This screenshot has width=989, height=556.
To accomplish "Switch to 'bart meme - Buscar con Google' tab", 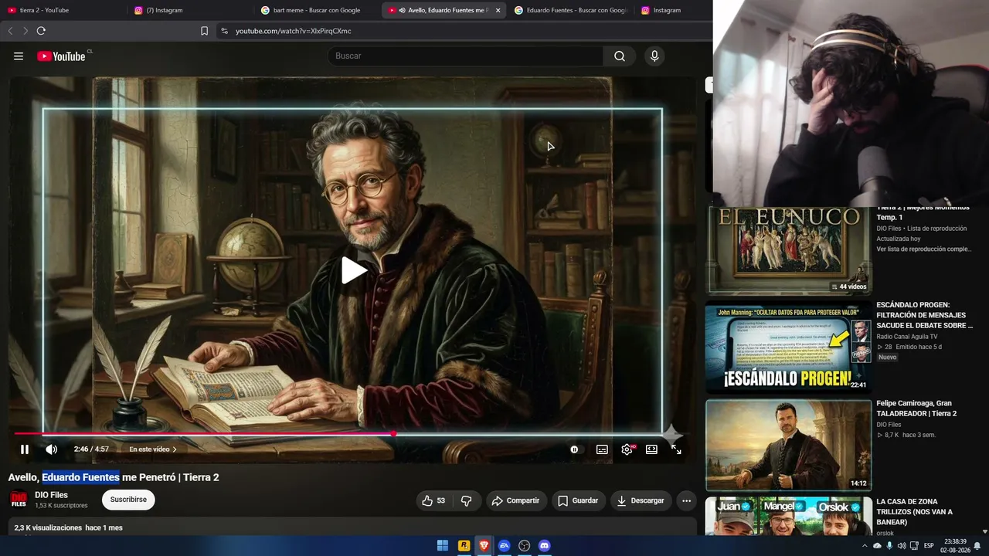I will pos(317,10).
